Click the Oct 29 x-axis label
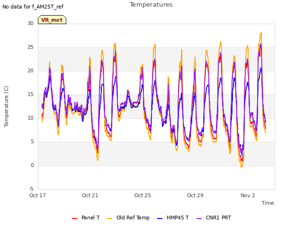303x227 pixels. point(195,195)
